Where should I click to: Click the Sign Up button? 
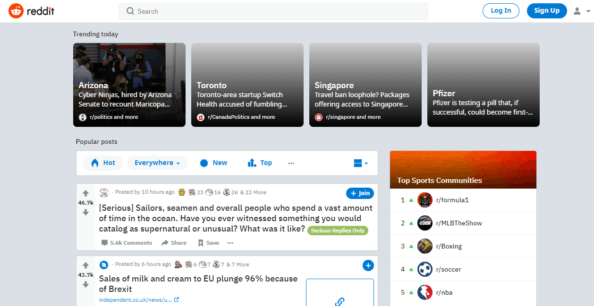click(x=546, y=11)
